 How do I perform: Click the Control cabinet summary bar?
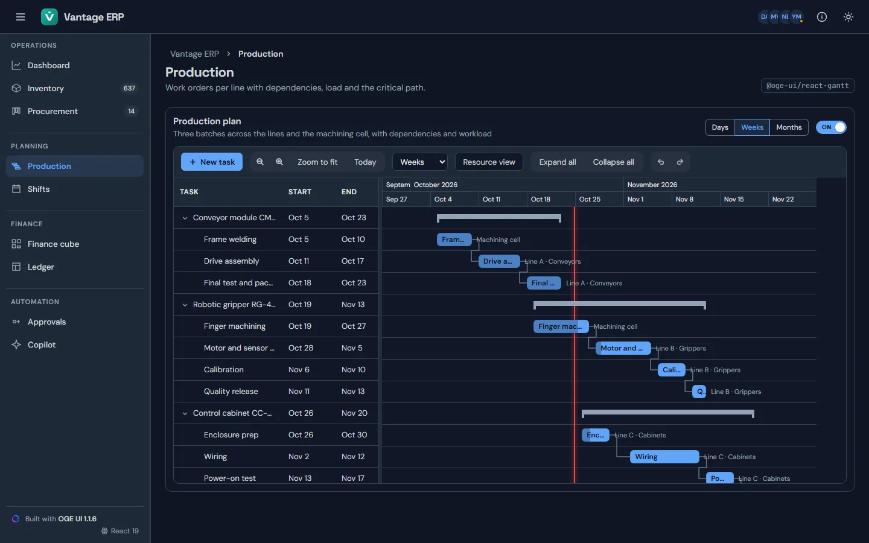tap(668, 413)
